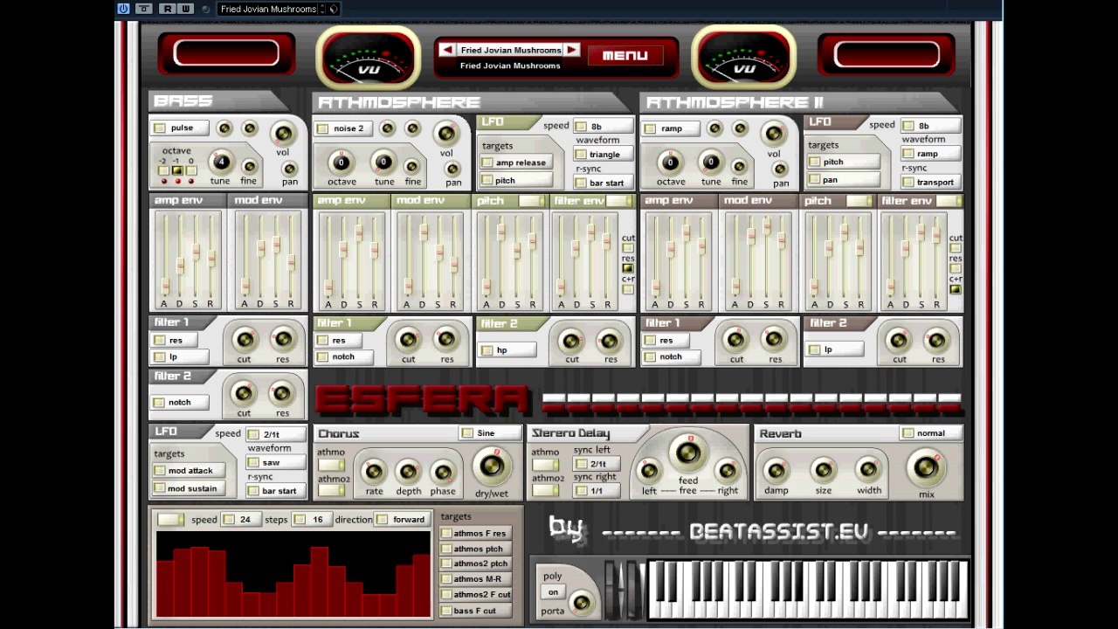This screenshot has height=629, width=1118.
Task: Click the Reverb width knob
Action: coord(868,470)
